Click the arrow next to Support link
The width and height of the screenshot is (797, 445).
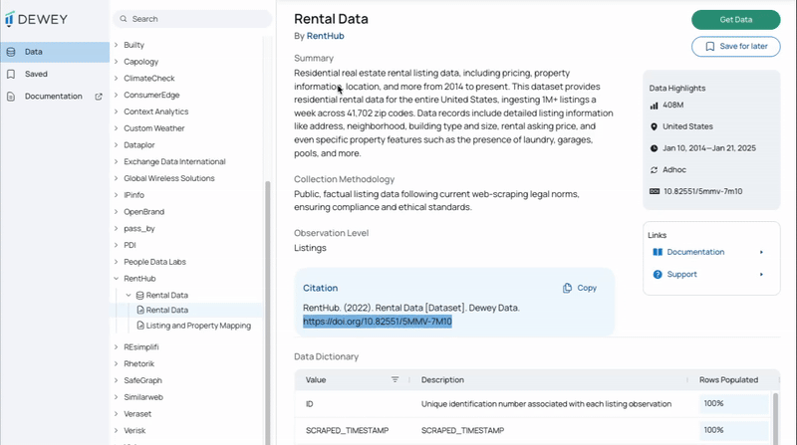click(761, 275)
